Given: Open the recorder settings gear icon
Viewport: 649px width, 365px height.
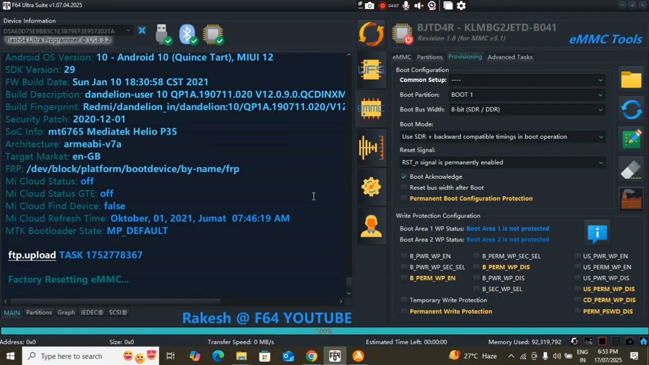Looking at the screenshot, I should tap(461, 6).
